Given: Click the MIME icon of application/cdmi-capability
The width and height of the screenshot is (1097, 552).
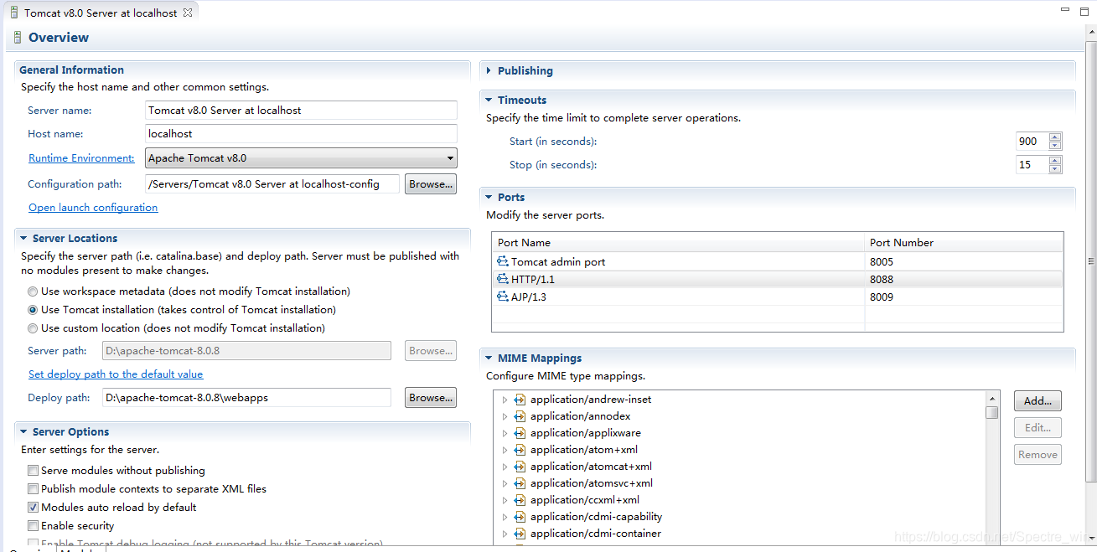Looking at the screenshot, I should tap(520, 517).
